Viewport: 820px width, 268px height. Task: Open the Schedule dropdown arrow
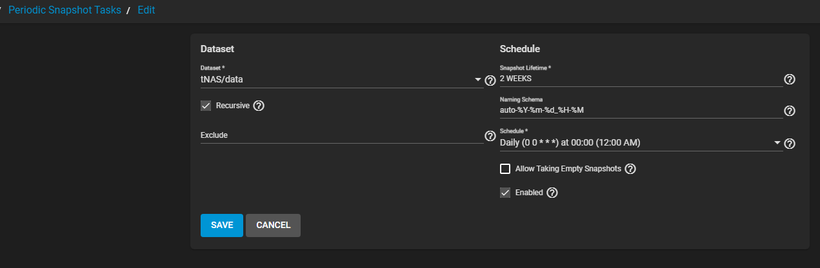tap(777, 143)
